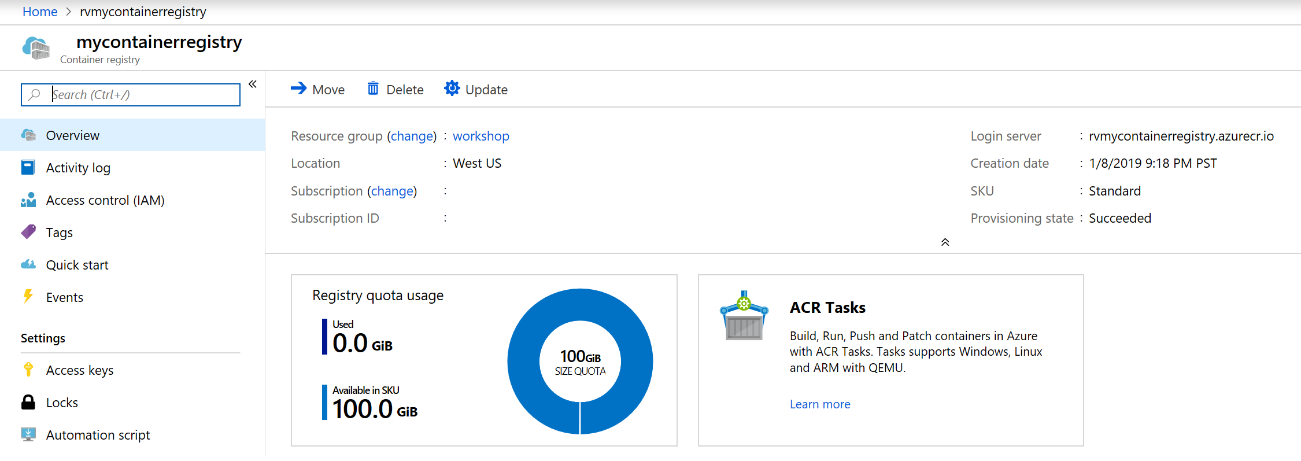
Task: Focus the Search (Ctrl+/) input field
Action: pos(131,94)
